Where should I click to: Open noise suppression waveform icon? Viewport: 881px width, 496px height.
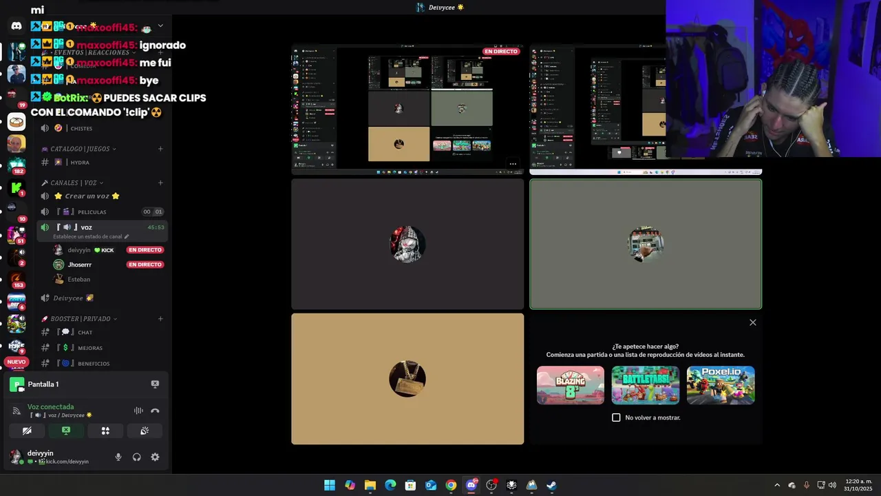tap(138, 411)
